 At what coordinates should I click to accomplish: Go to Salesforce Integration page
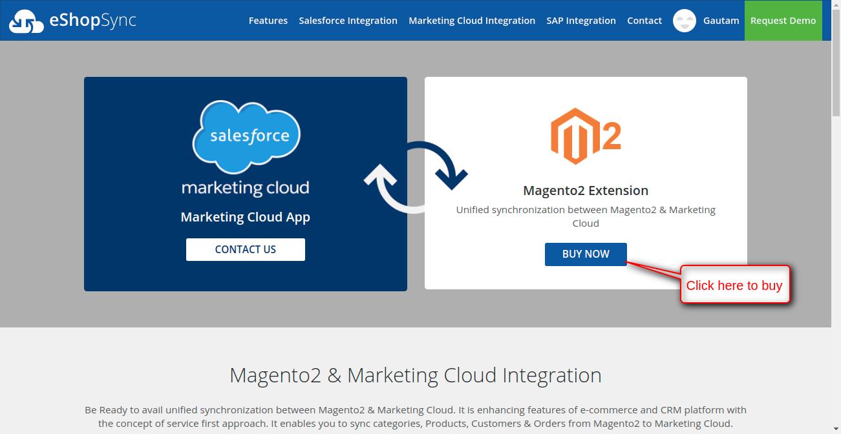point(348,21)
